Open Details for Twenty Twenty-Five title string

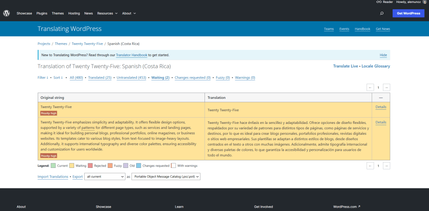click(x=381, y=107)
